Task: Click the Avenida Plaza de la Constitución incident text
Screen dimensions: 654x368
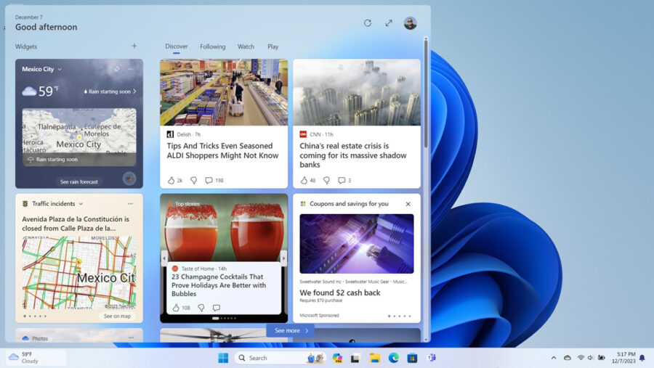Action: (x=76, y=224)
